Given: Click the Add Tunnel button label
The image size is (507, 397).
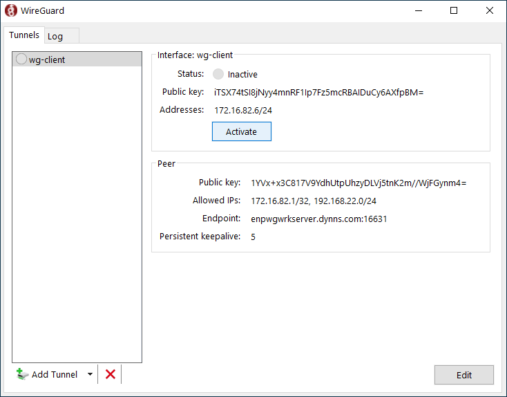Looking at the screenshot, I should pyautogui.click(x=55, y=374).
